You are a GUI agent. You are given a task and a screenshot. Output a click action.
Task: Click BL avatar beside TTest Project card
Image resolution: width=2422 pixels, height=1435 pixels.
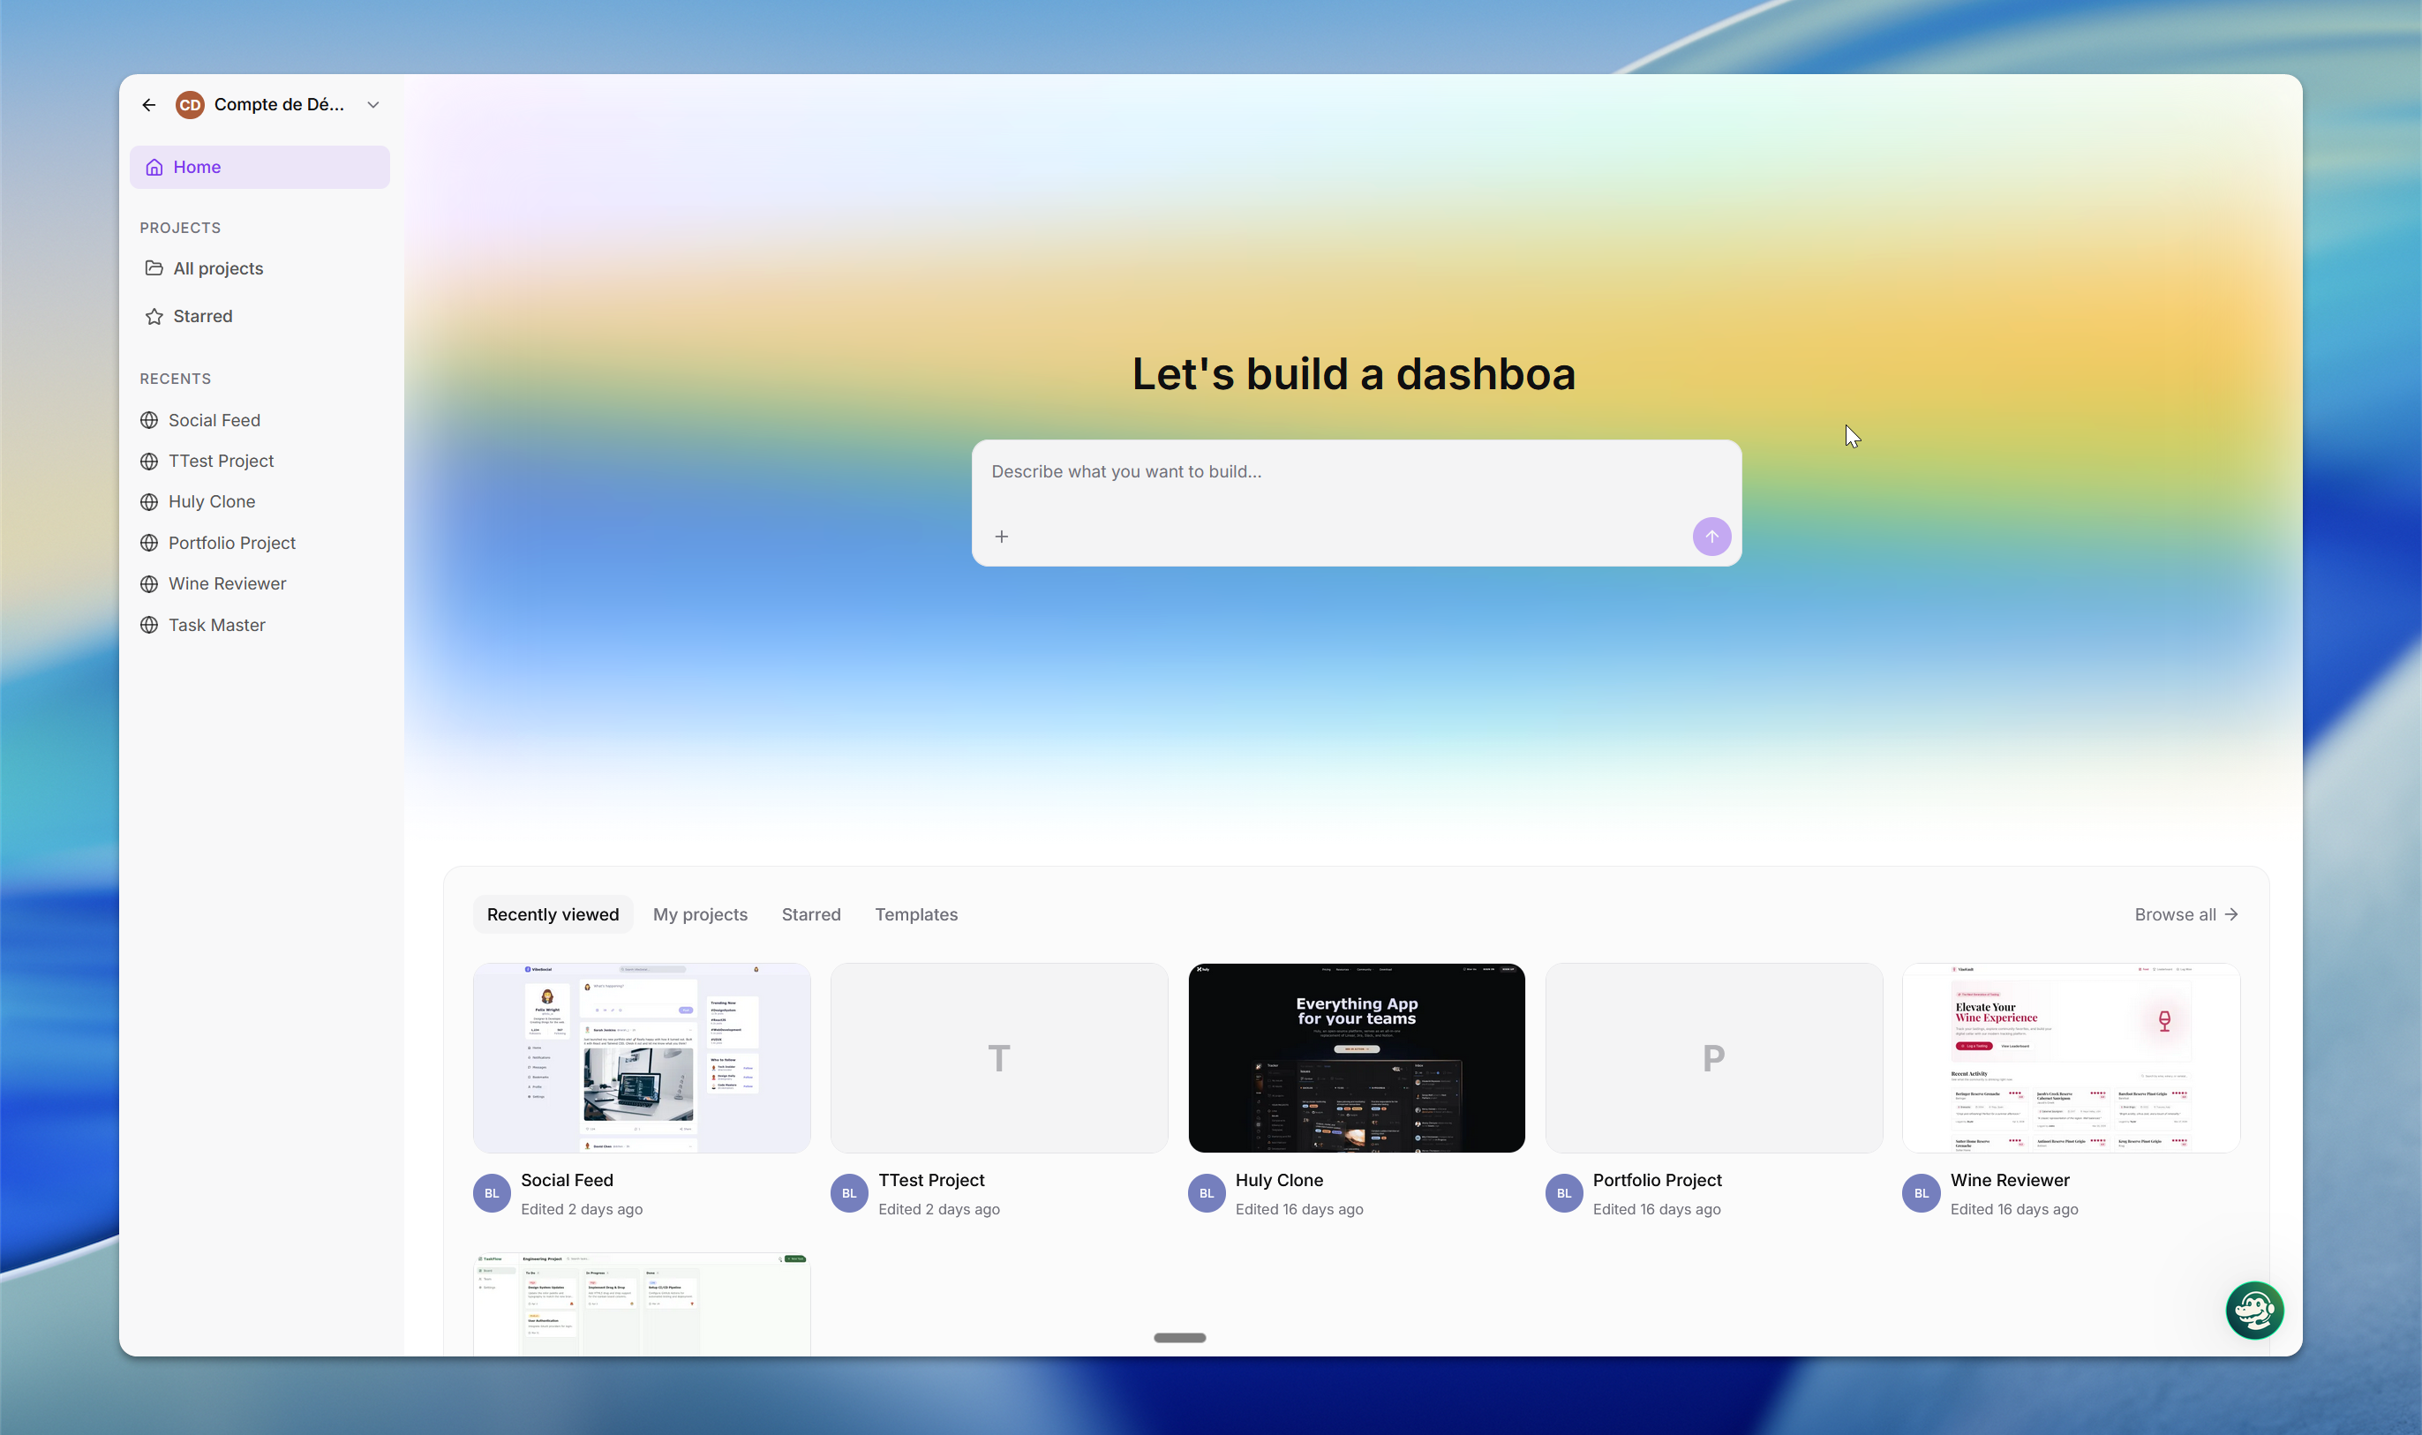click(849, 1193)
